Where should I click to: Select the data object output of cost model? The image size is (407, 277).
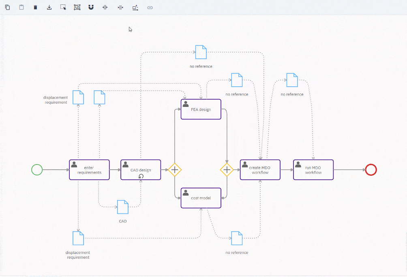(237, 238)
